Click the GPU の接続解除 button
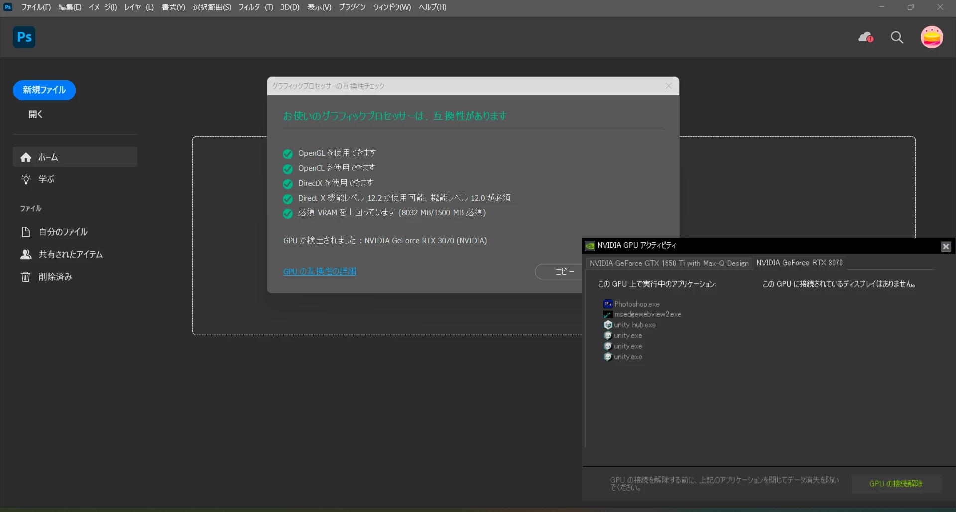 coord(896,484)
